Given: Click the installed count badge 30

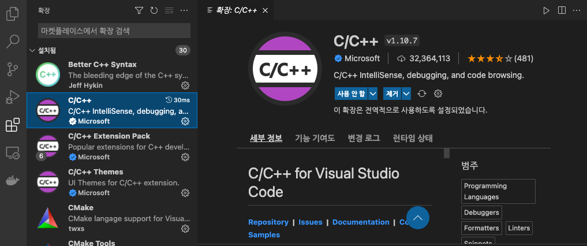Looking at the screenshot, I should (x=183, y=50).
